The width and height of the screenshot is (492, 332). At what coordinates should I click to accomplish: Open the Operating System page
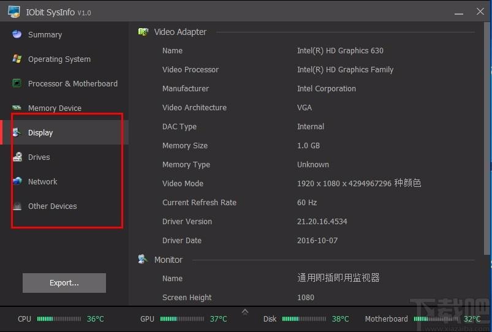(x=64, y=59)
